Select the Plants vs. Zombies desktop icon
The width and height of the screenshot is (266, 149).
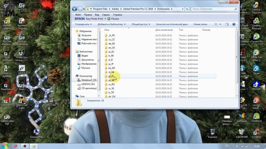[7, 72]
